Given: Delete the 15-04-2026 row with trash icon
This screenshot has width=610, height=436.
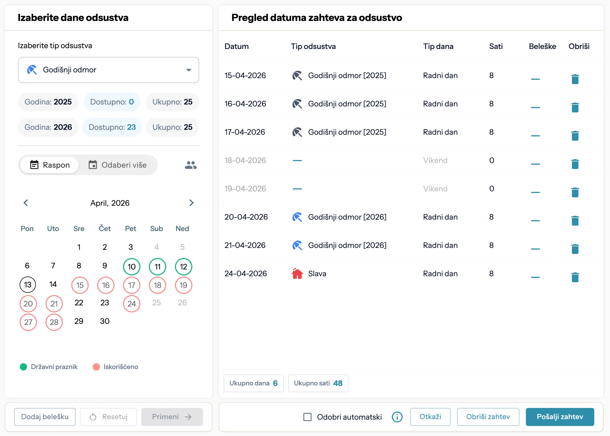Looking at the screenshot, I should click(575, 79).
